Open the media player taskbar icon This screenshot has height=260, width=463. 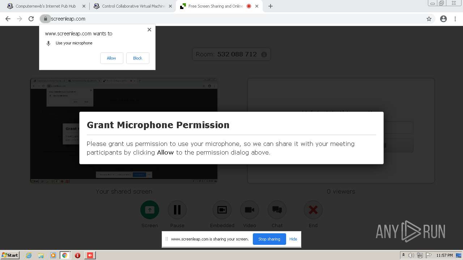(53, 255)
